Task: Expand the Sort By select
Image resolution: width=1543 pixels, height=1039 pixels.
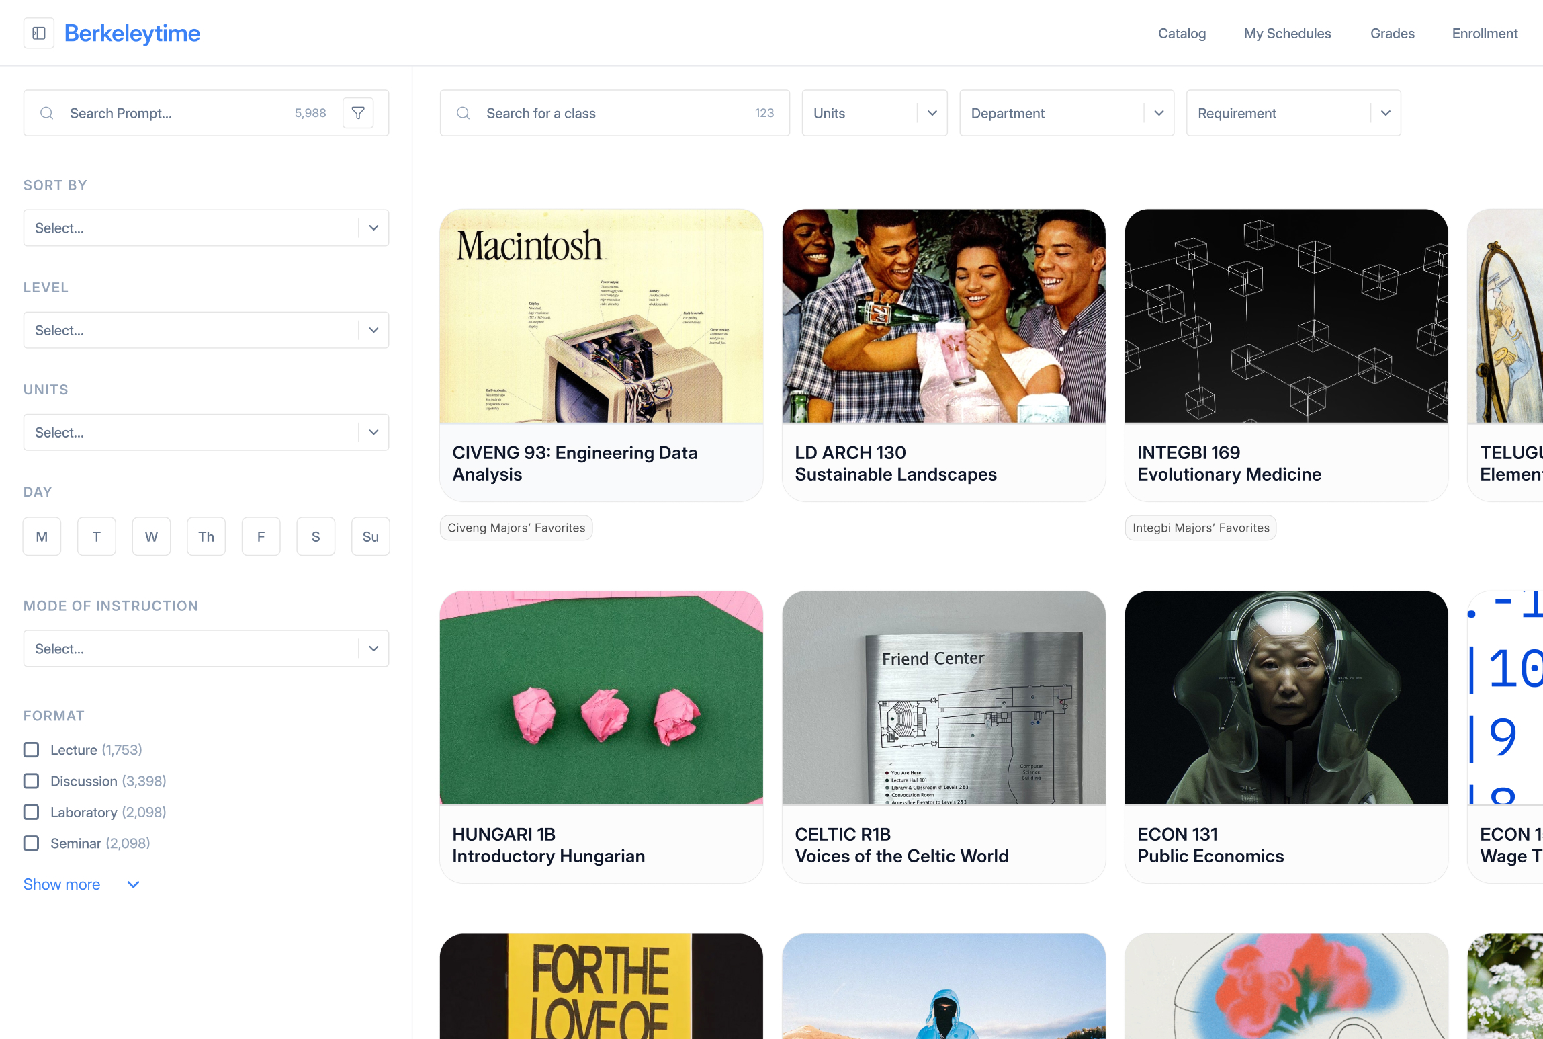Action: (x=206, y=228)
